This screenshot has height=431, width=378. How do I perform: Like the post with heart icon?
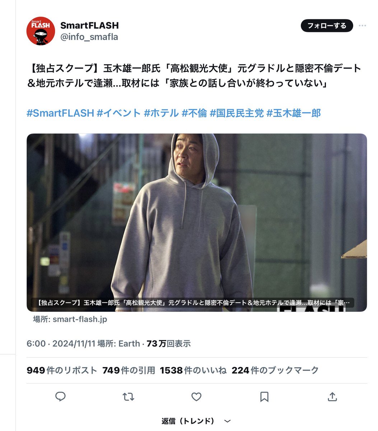click(196, 397)
